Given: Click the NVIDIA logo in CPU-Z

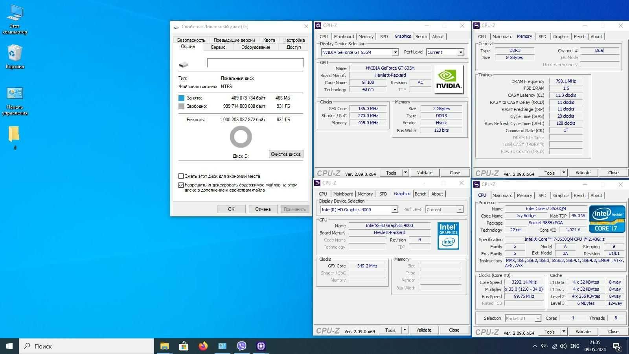Looking at the screenshot, I should 449,79.
